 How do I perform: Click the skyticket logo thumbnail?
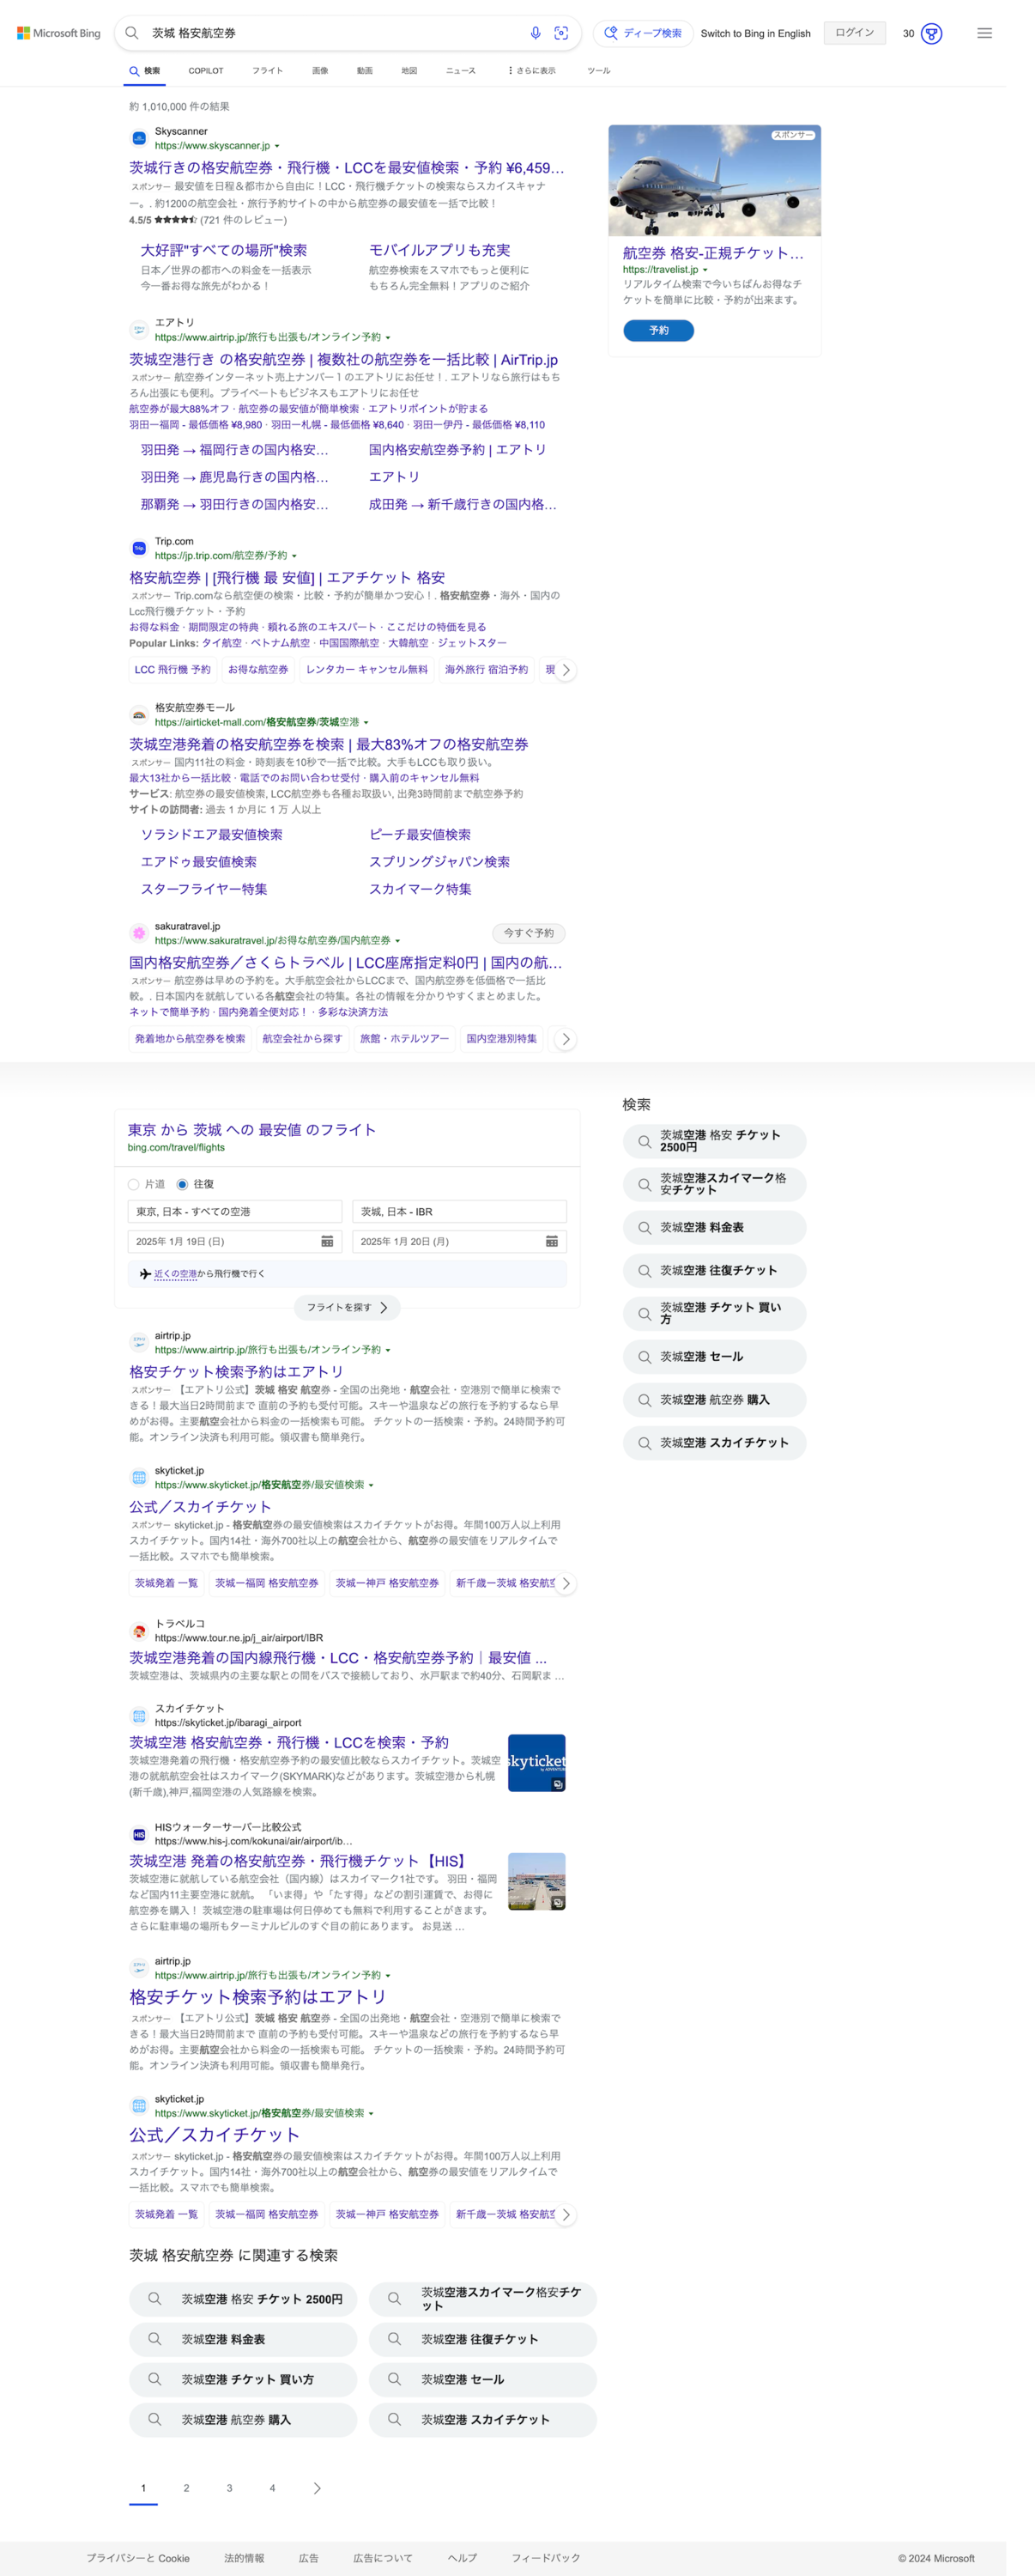pyautogui.click(x=536, y=1763)
